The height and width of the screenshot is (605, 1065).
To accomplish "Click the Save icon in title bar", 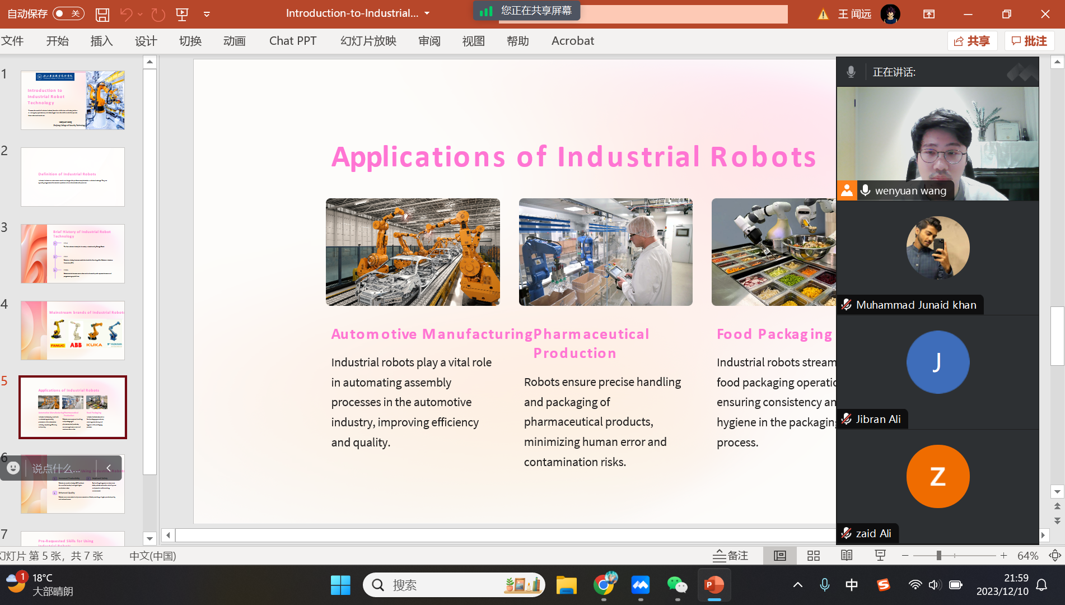I will (102, 14).
